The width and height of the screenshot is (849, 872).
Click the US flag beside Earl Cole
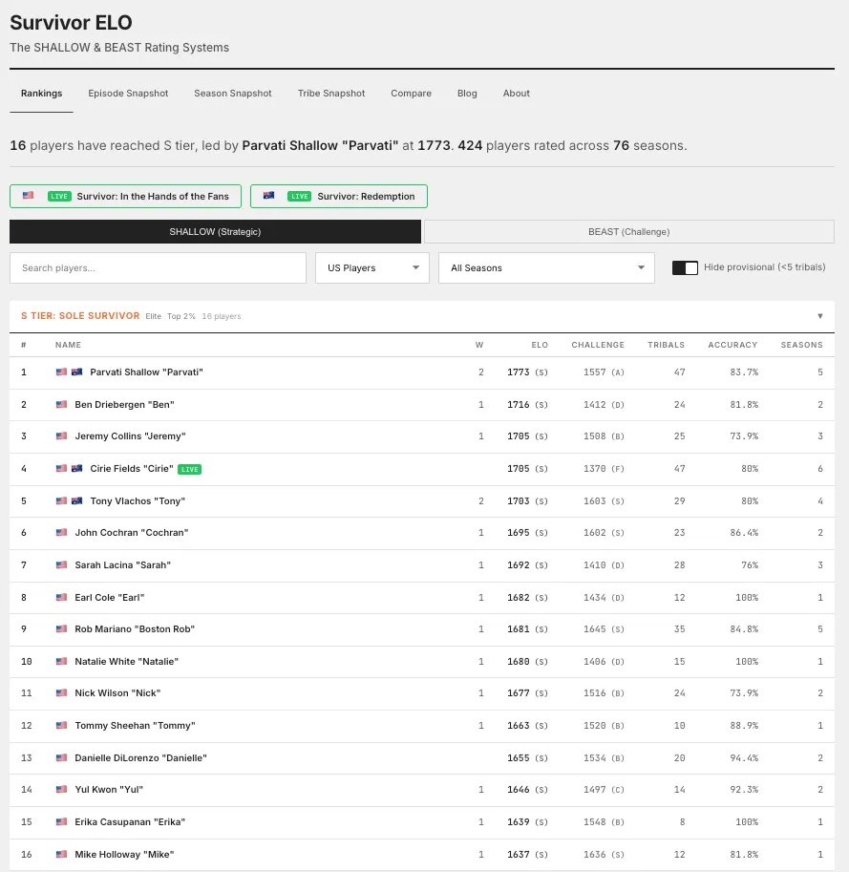[62, 597]
